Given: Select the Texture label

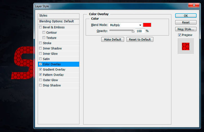Looking at the screenshot, I should [x=51, y=38].
